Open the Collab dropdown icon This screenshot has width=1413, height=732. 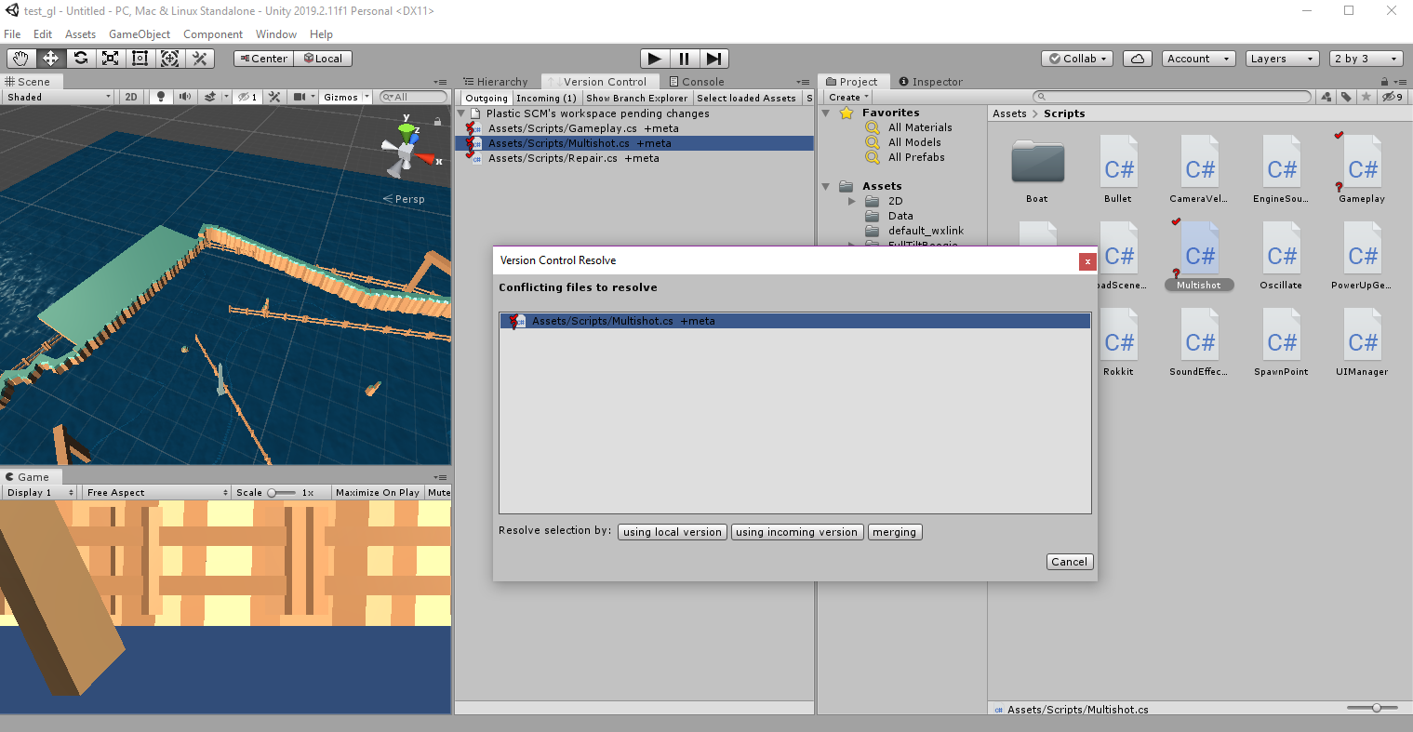tap(1076, 58)
